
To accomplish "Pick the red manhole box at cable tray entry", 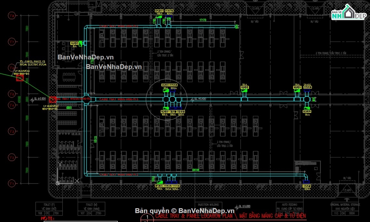I will tap(53, 100).
